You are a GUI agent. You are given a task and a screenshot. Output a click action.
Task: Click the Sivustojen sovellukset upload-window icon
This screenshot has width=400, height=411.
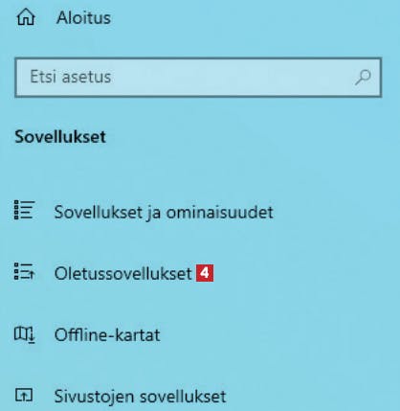click(24, 395)
